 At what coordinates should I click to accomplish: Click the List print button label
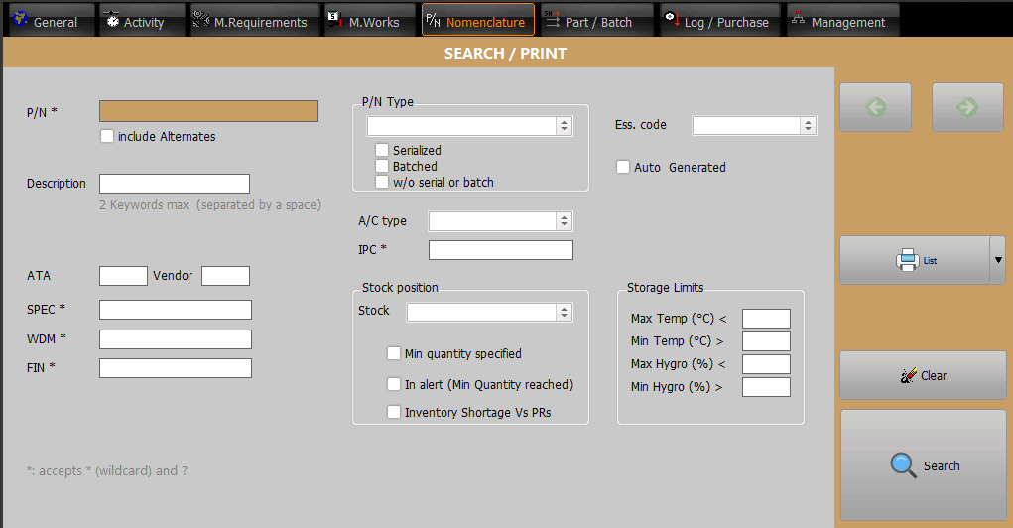(930, 260)
